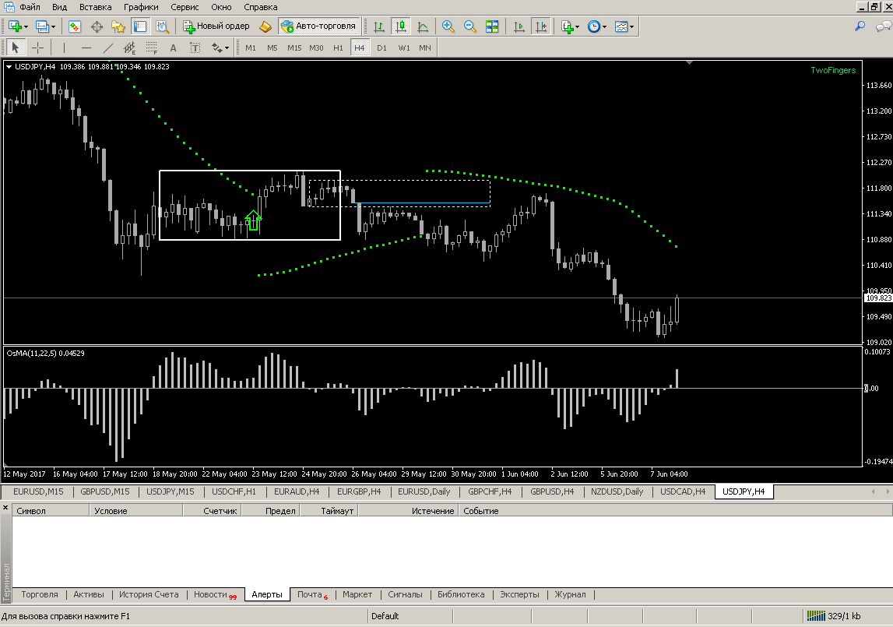893x627 pixels.
Task: Toggle the Terminal panel toolbar button
Action: [140, 26]
